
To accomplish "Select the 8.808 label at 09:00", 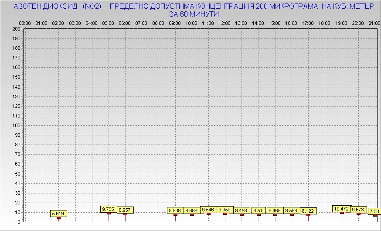I will [175, 211].
